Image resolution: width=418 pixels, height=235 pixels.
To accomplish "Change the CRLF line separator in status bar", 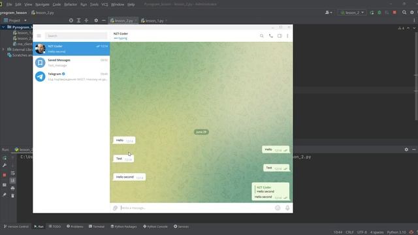I will pyautogui.click(x=350, y=232).
